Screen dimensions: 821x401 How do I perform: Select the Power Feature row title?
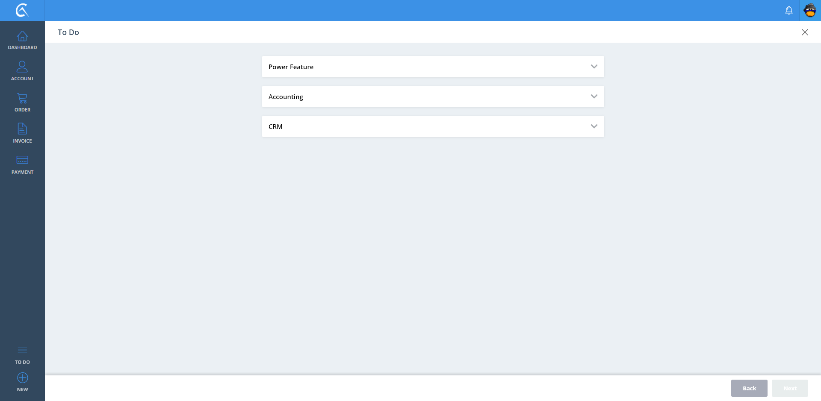(x=291, y=67)
